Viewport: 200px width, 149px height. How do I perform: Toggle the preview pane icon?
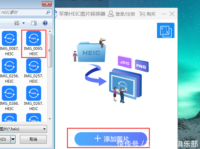click(x=34, y=23)
